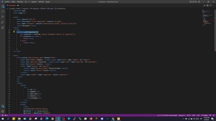Show hidden system tray icons chevron
This screenshot has height=121, width=216.
183,119
